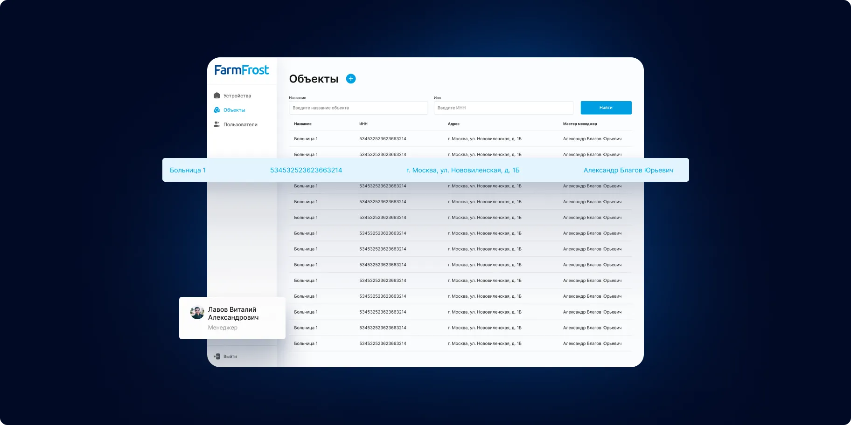Screen dimensions: 851x425
Task: Select the highlighted Больница 1 row
Action: 425,170
